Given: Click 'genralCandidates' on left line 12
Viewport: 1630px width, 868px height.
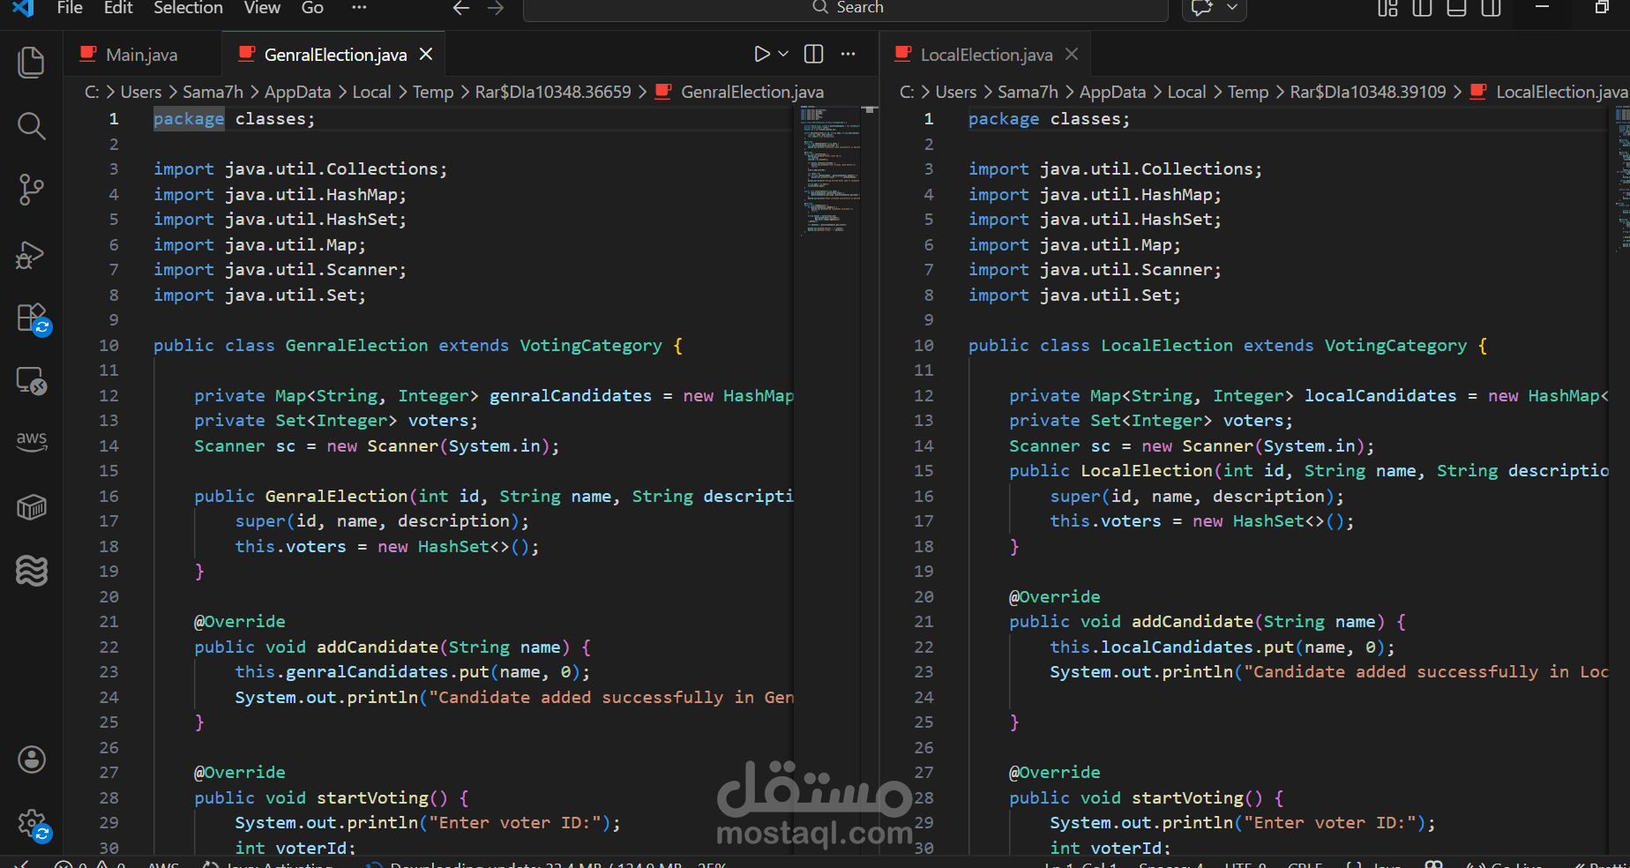Looking at the screenshot, I should (570, 396).
